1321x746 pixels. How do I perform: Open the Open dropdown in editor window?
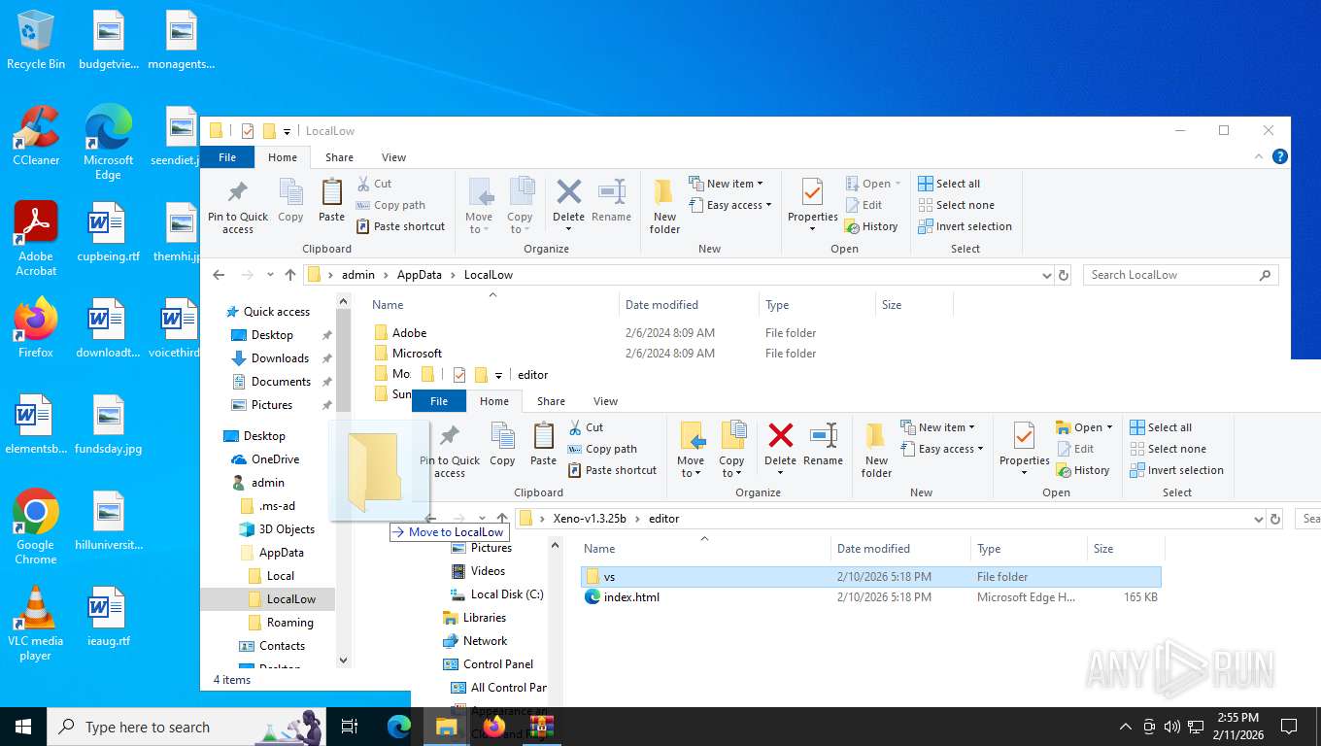pyautogui.click(x=1084, y=427)
